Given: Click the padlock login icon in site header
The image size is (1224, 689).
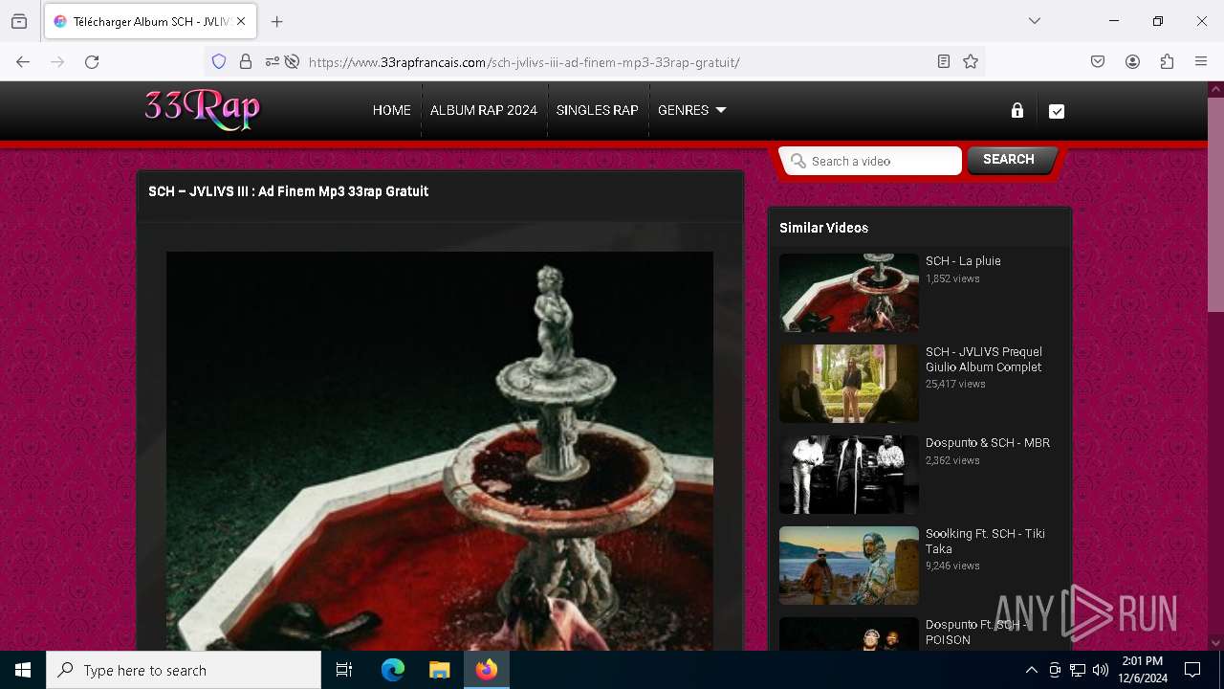Looking at the screenshot, I should [1017, 110].
